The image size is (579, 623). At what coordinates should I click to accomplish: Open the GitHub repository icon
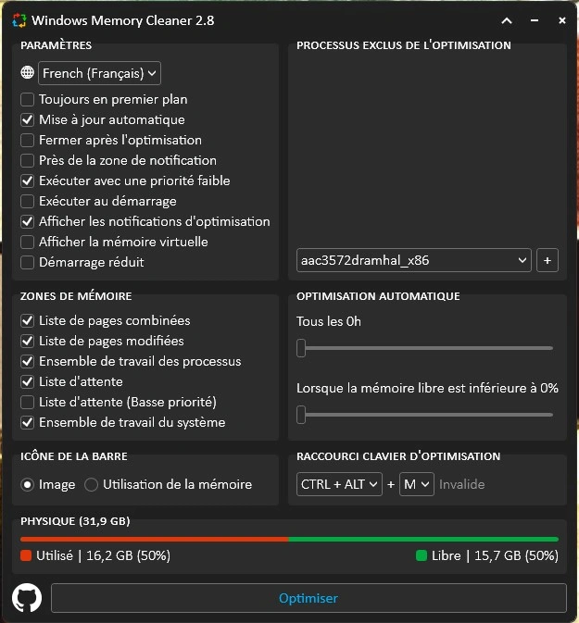click(x=27, y=598)
